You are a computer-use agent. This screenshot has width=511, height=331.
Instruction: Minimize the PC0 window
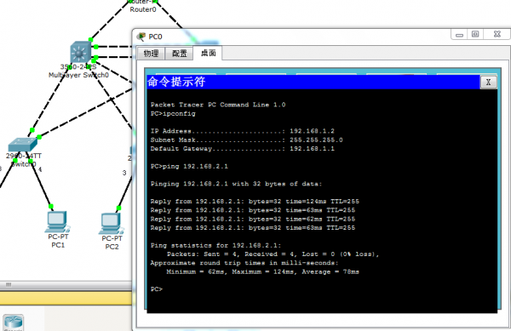(x=459, y=35)
